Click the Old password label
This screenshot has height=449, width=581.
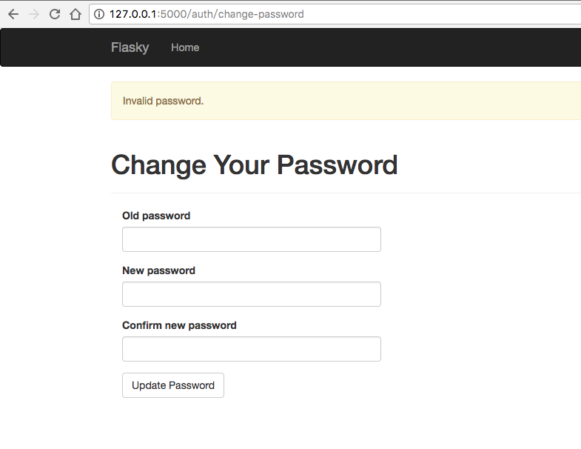pyautogui.click(x=156, y=216)
